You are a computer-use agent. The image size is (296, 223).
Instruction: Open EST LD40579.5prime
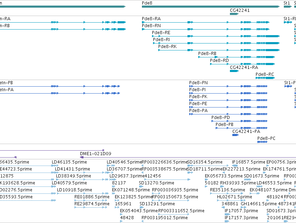[69, 183]
